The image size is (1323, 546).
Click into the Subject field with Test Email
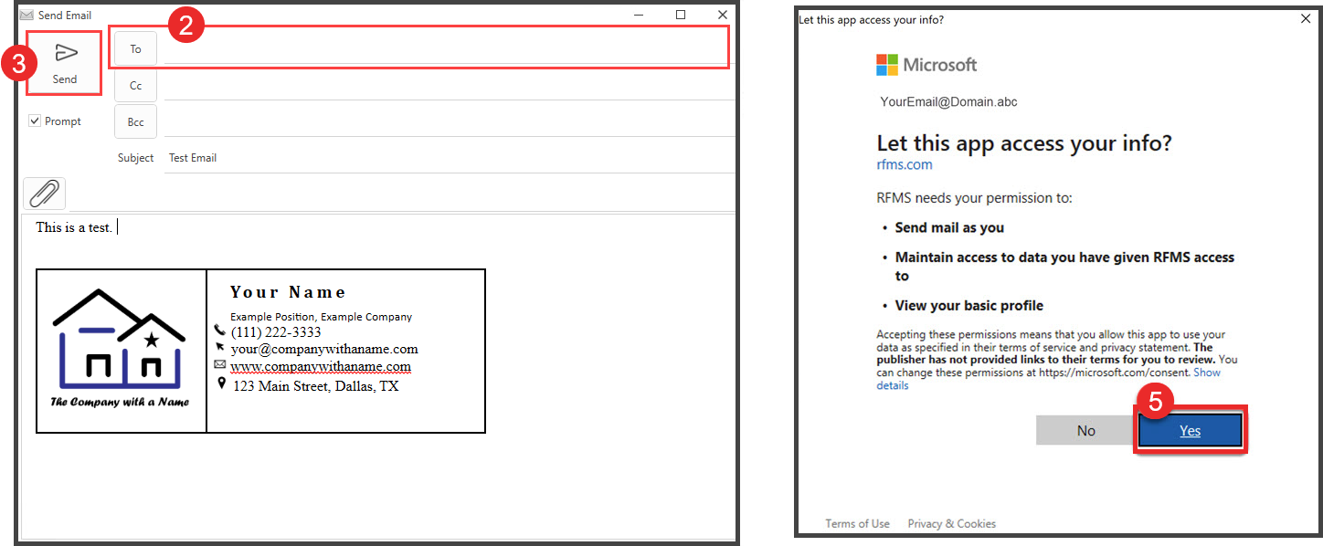[x=448, y=158]
